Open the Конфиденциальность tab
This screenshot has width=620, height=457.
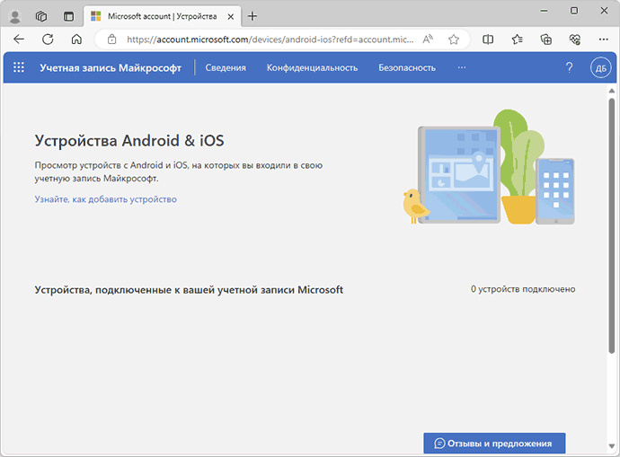coord(312,68)
